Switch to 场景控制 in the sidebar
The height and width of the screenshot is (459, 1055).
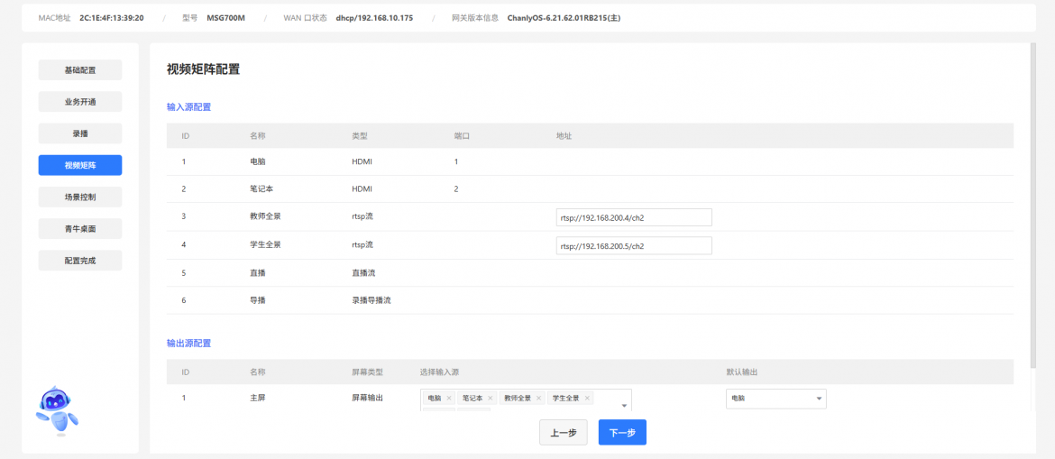[80, 197]
